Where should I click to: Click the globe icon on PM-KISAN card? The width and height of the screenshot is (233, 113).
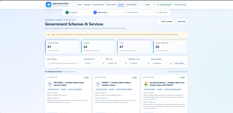[50, 84]
